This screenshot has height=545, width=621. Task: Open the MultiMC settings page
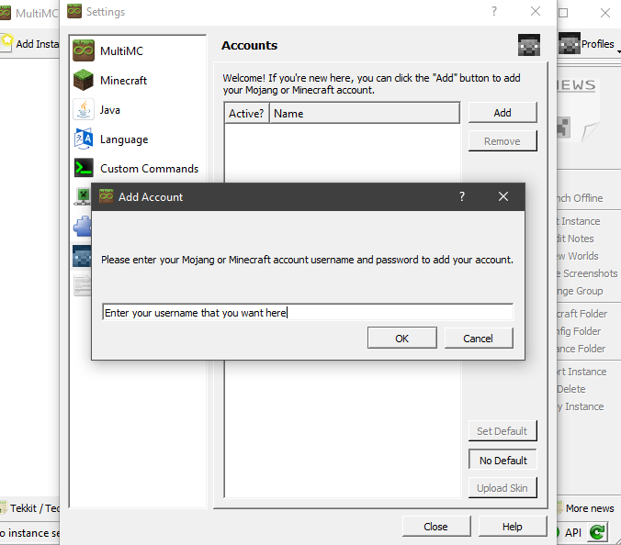pos(122,51)
